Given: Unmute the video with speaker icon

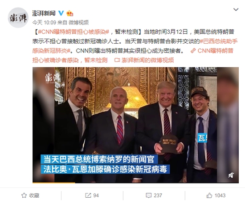Looking at the screenshot, I should tap(231, 175).
